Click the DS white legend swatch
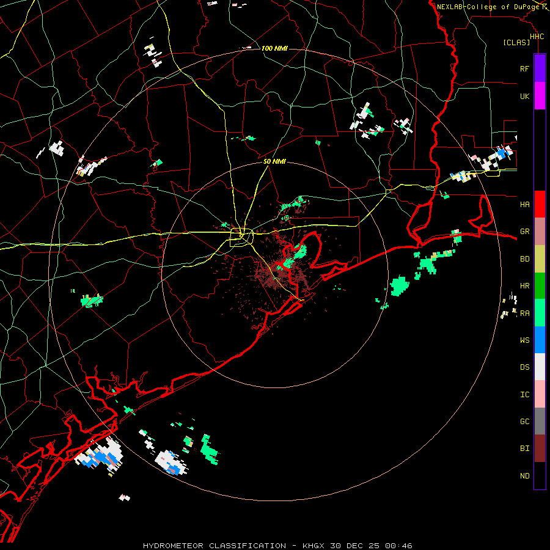This screenshot has height=550, width=550. (540, 367)
